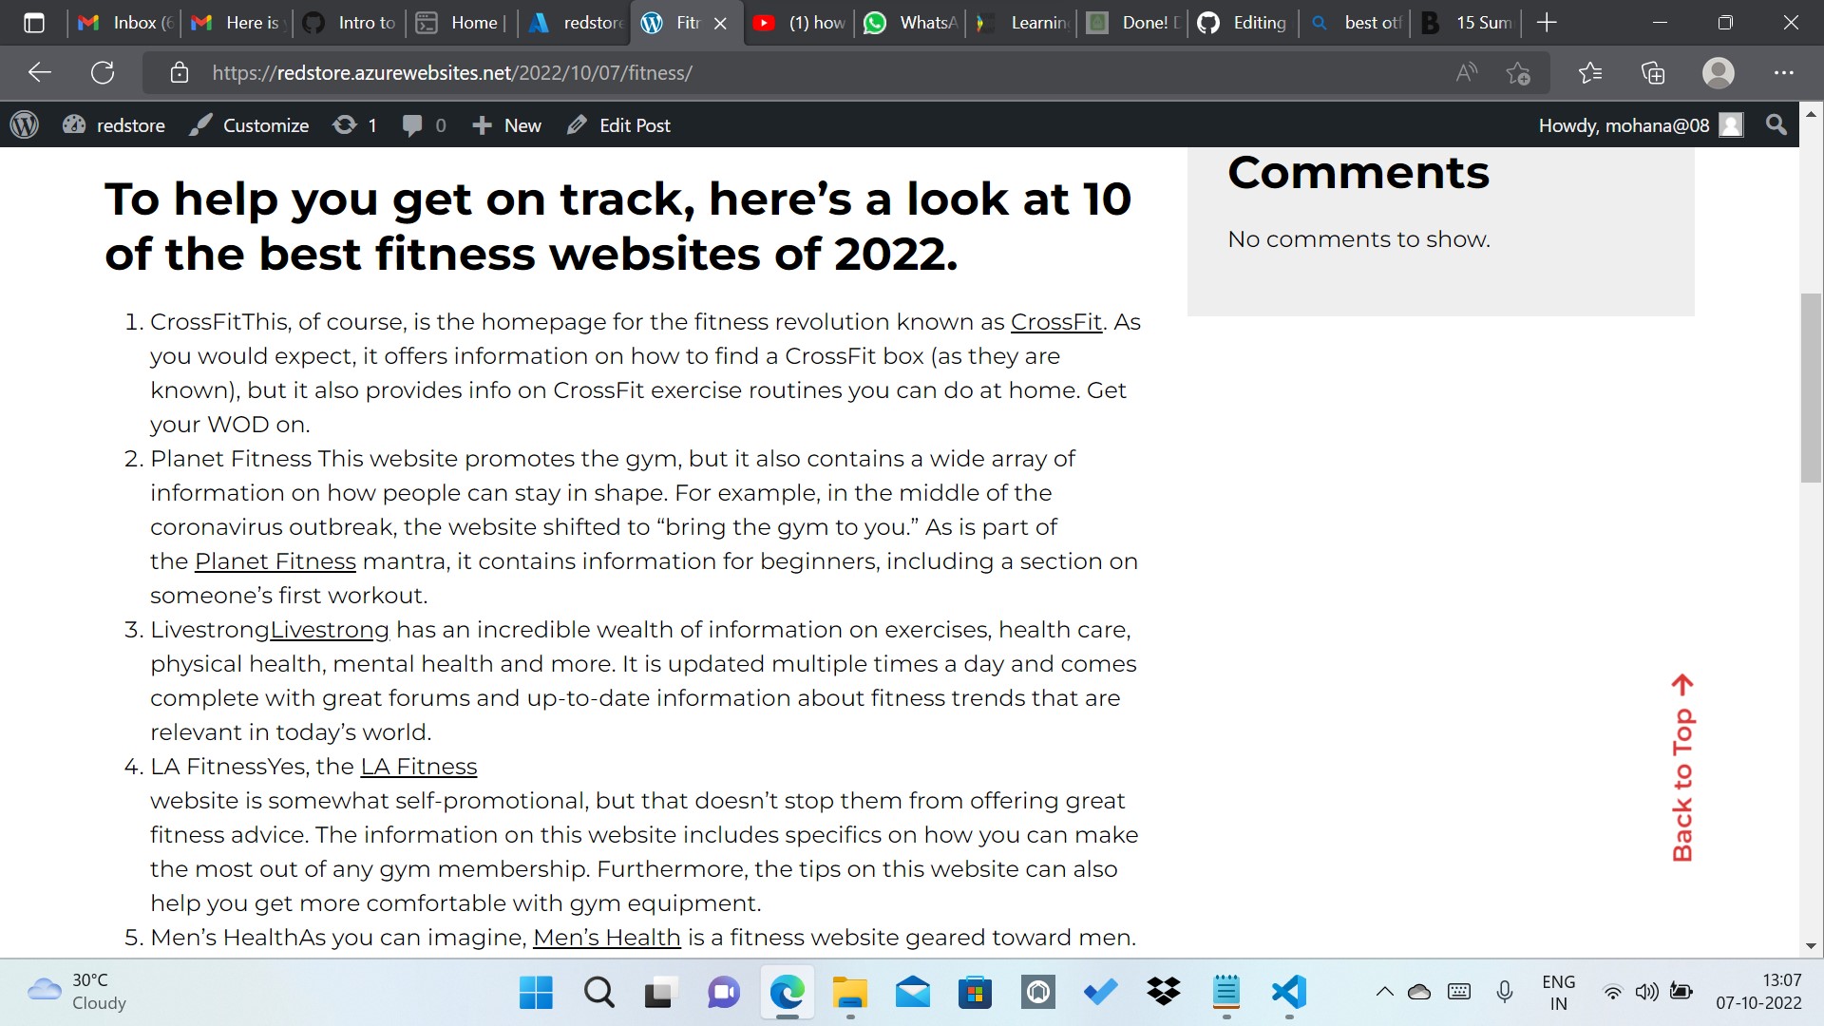Screen dimensions: 1824x1026
Task: Open Visual Studio Code from taskbar
Action: [1289, 993]
